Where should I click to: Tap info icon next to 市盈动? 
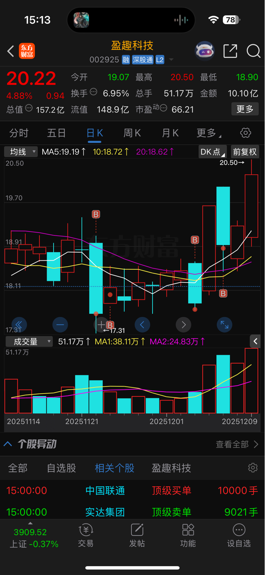coord(164,108)
